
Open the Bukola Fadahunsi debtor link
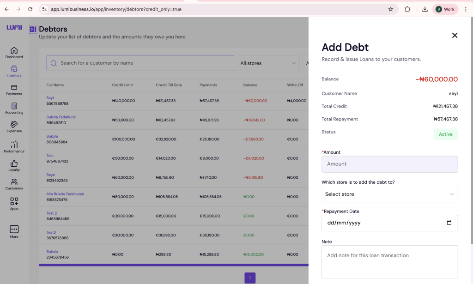[x=61, y=117]
